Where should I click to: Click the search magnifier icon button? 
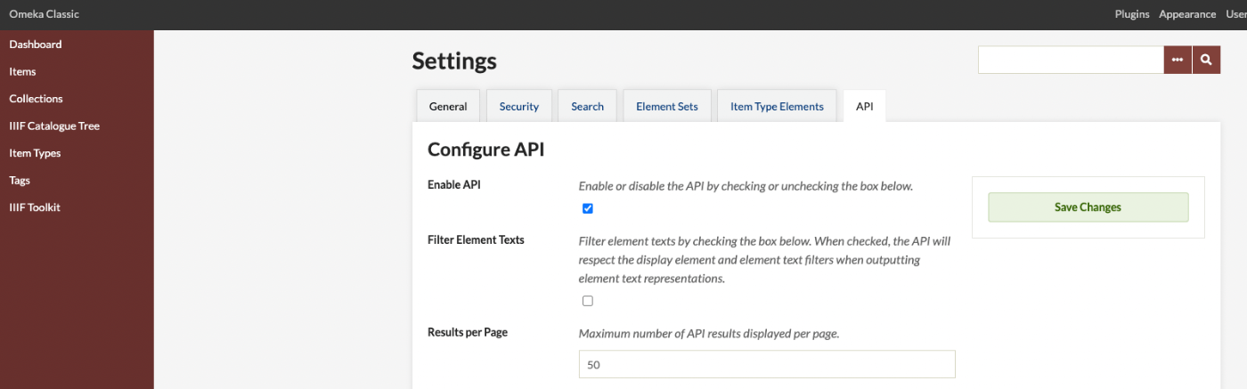(x=1206, y=60)
